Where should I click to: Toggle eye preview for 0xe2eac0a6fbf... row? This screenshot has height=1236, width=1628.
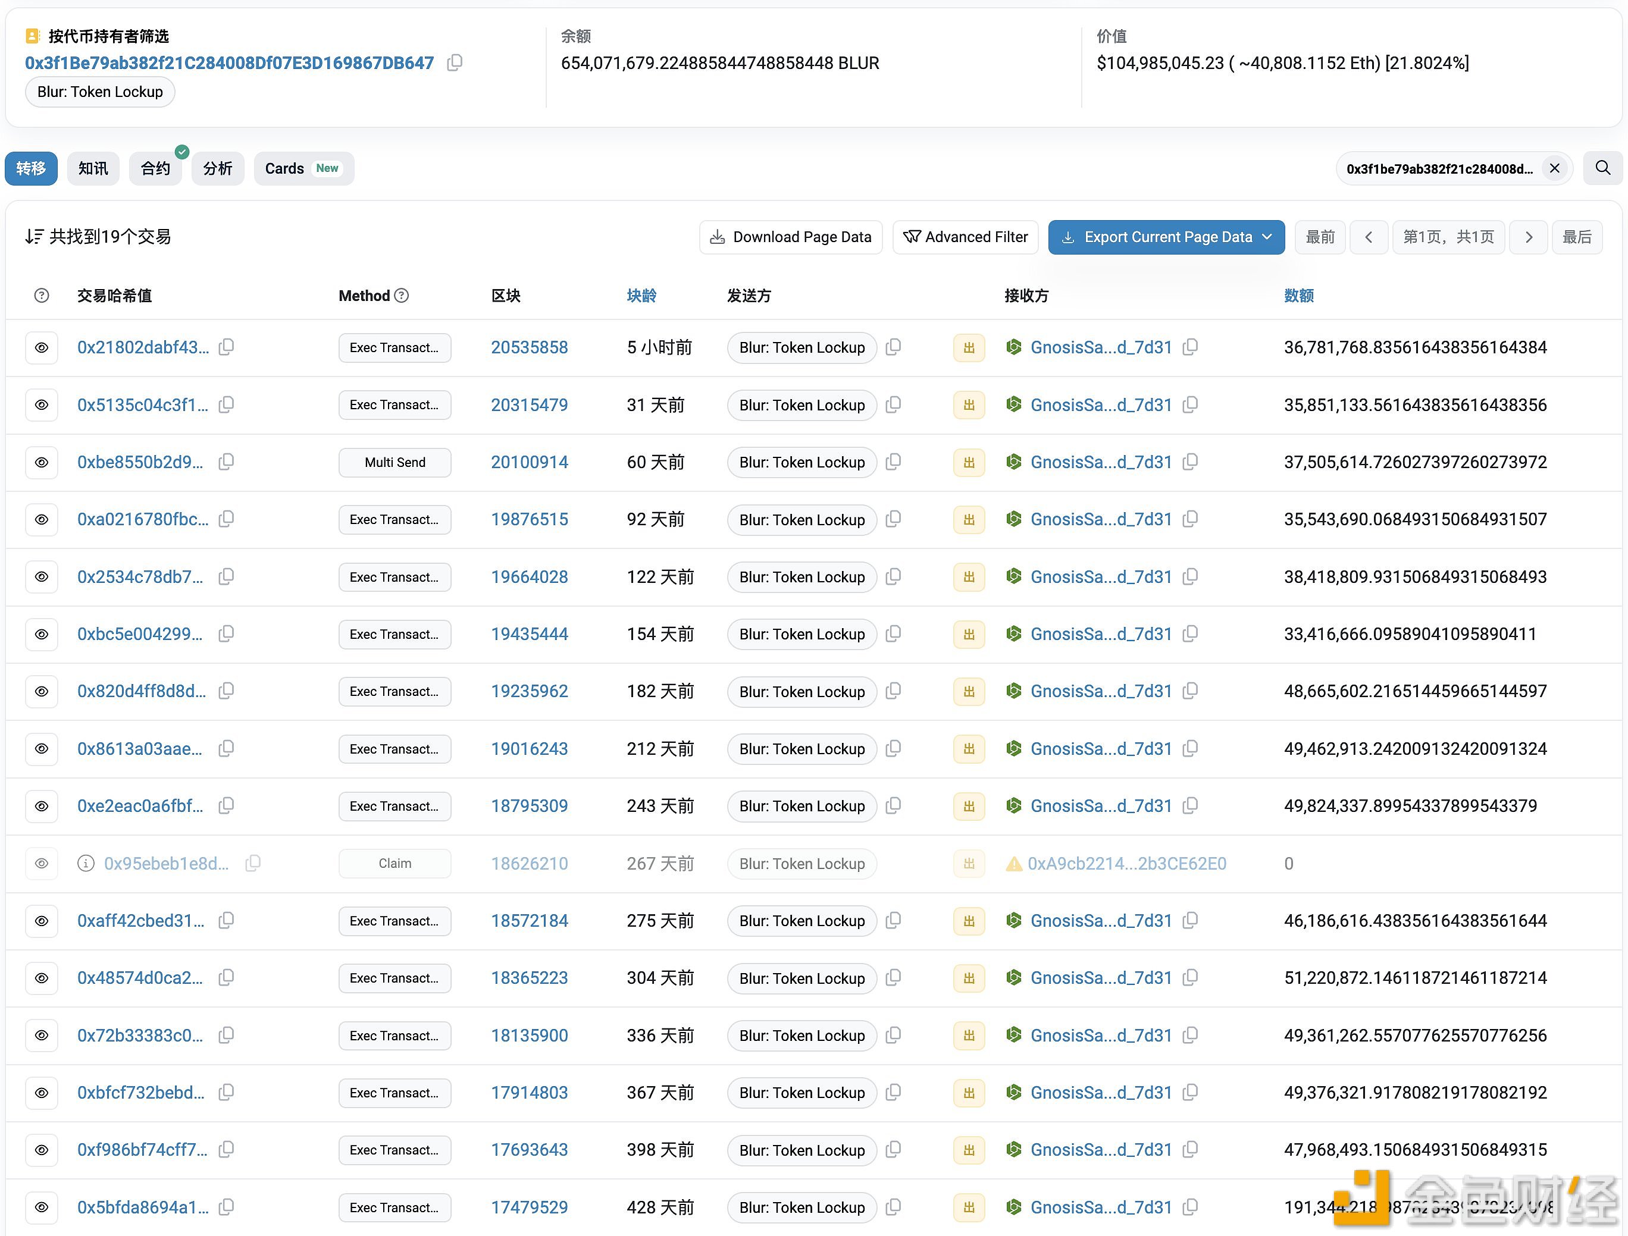point(42,807)
